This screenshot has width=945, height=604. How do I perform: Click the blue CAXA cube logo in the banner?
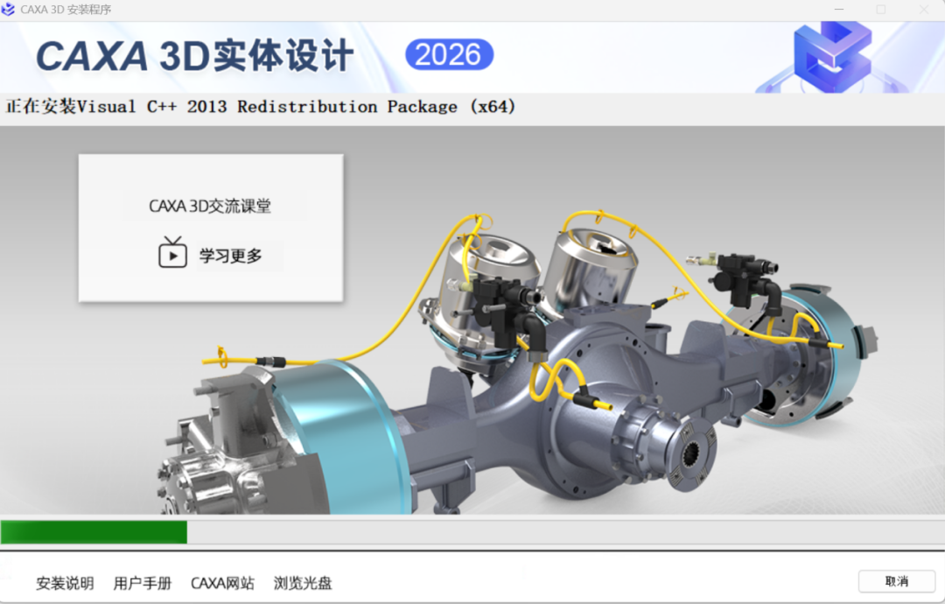point(832,57)
